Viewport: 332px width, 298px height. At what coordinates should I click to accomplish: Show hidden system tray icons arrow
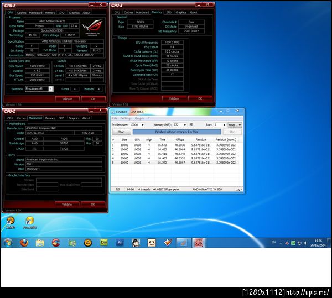click(x=281, y=243)
